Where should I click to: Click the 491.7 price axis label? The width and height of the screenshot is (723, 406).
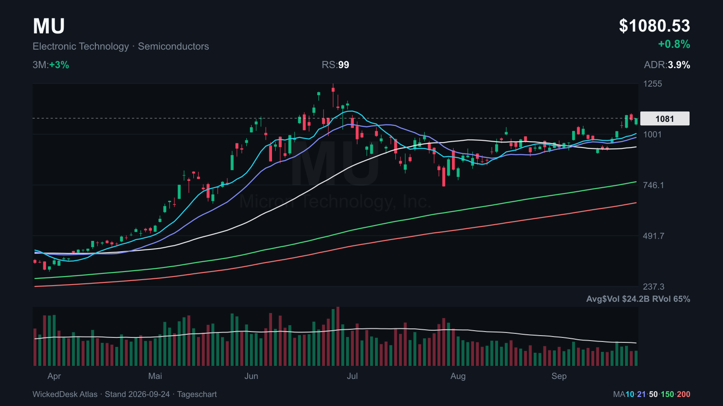point(653,236)
